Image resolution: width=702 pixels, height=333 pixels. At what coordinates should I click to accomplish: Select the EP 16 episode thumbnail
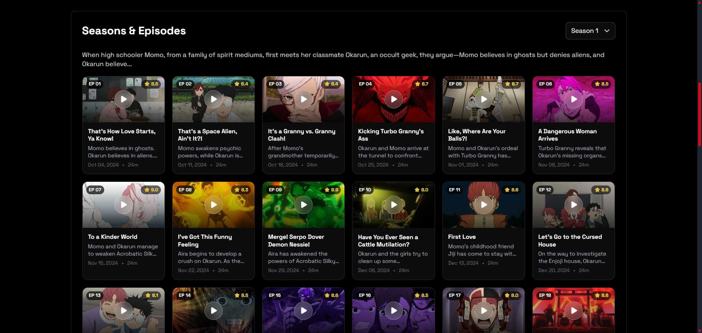click(393, 310)
